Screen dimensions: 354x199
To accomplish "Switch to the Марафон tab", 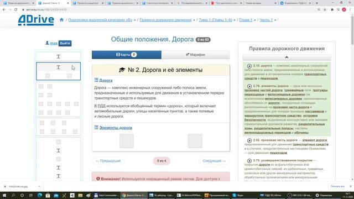I will pos(195,55).
